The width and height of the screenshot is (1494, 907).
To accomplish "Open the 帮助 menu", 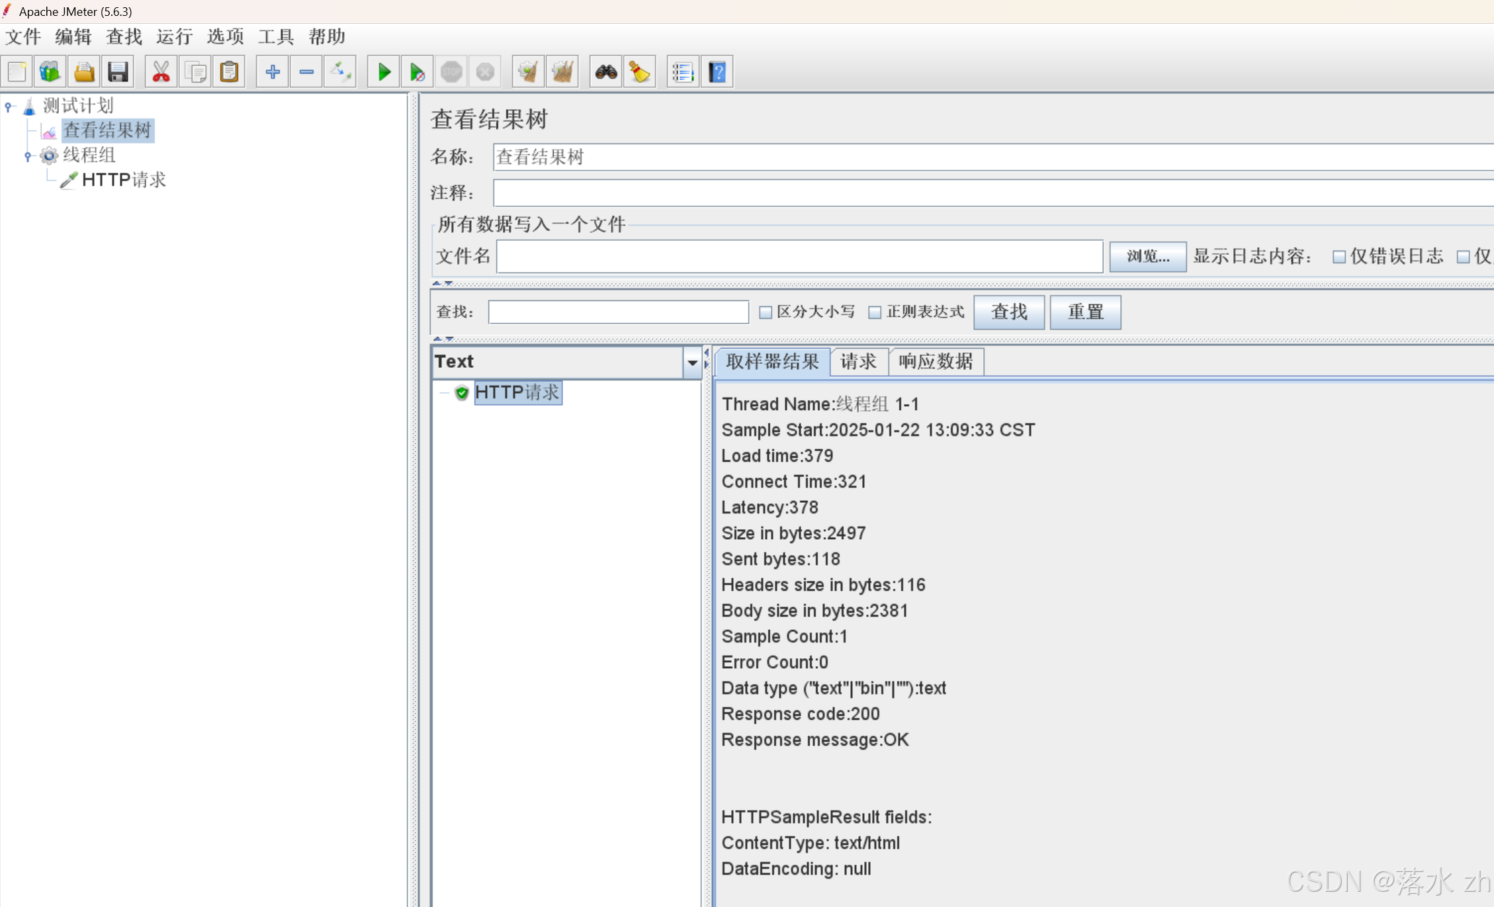I will pos(327,36).
